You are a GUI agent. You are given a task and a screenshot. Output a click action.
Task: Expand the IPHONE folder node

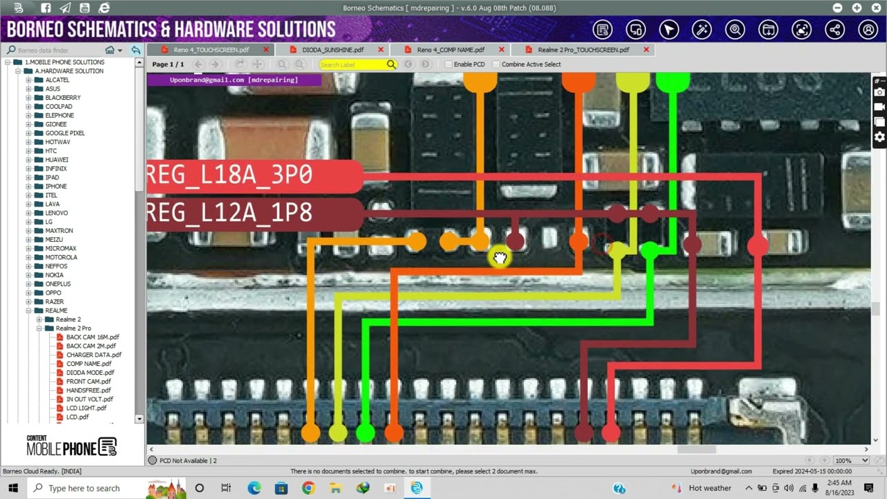tap(29, 186)
